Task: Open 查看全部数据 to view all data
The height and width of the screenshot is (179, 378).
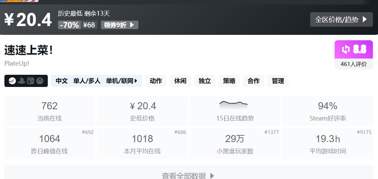Action: (x=188, y=172)
